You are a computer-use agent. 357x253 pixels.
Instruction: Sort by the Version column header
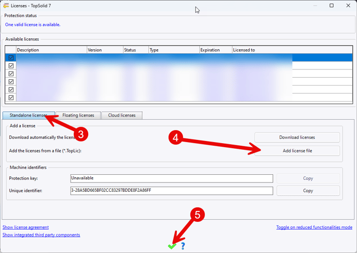point(105,50)
